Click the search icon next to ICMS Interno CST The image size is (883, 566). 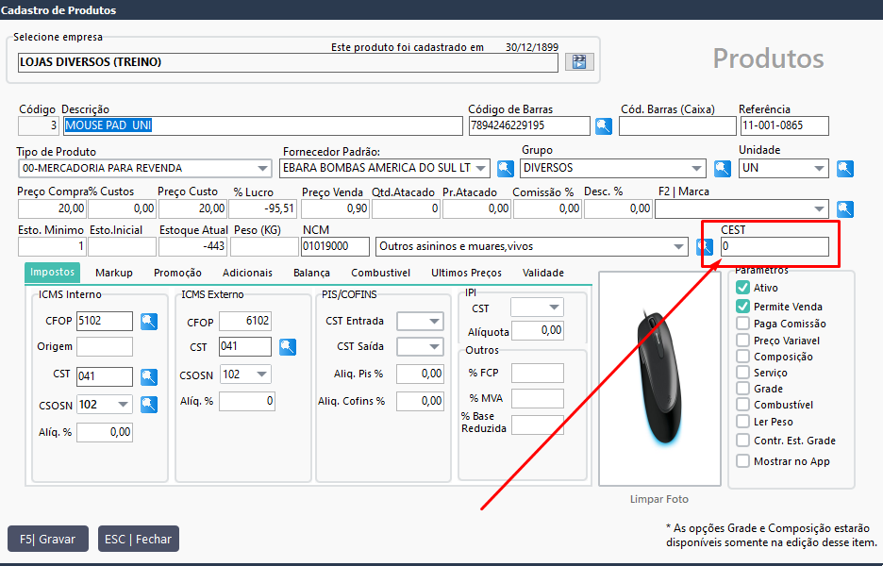click(x=149, y=376)
